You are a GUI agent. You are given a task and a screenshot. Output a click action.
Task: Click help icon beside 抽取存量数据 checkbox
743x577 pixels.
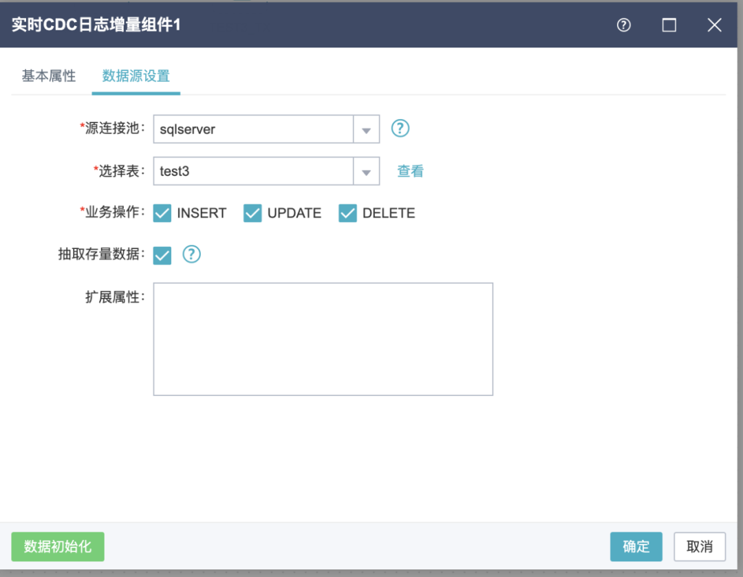191,254
